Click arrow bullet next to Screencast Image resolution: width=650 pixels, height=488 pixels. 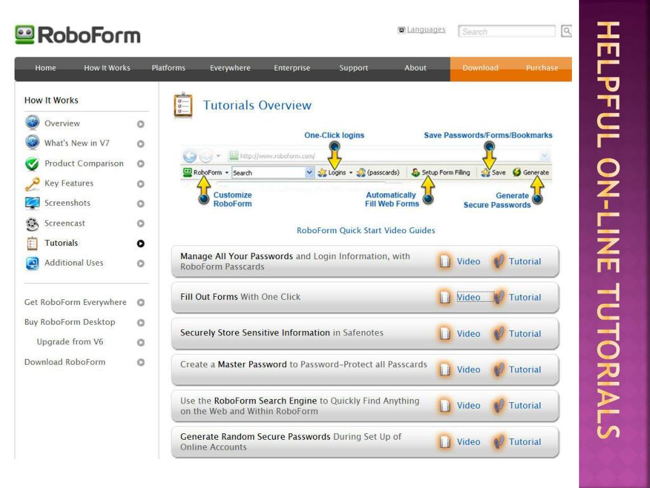140,223
